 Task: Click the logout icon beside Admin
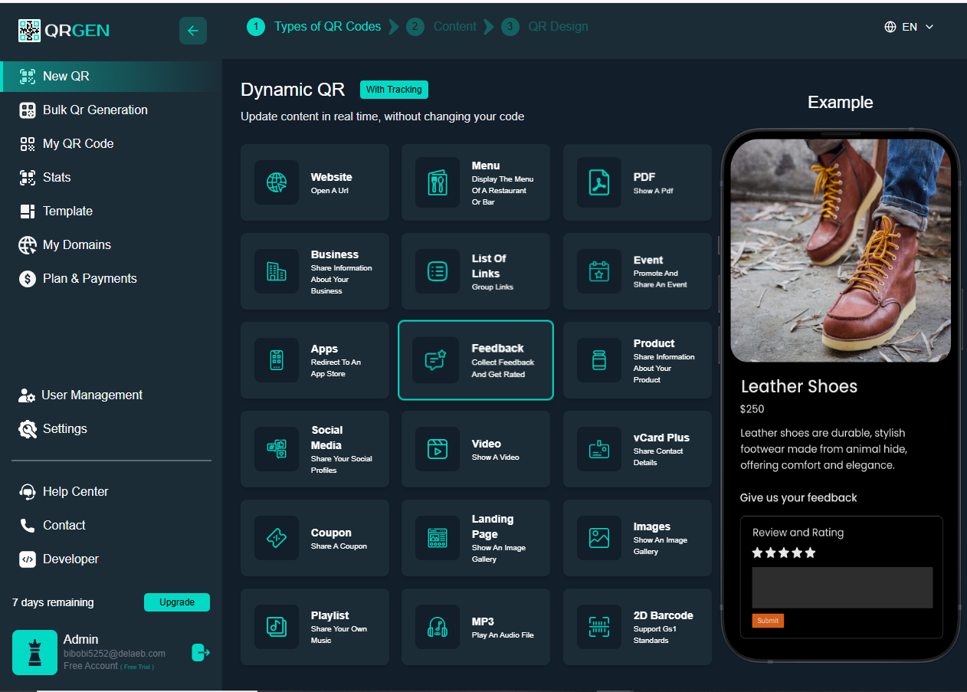[x=201, y=653]
